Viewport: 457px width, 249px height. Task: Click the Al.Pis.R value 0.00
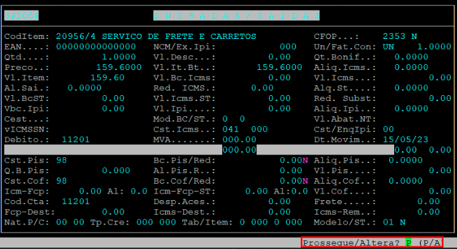(x=291, y=170)
